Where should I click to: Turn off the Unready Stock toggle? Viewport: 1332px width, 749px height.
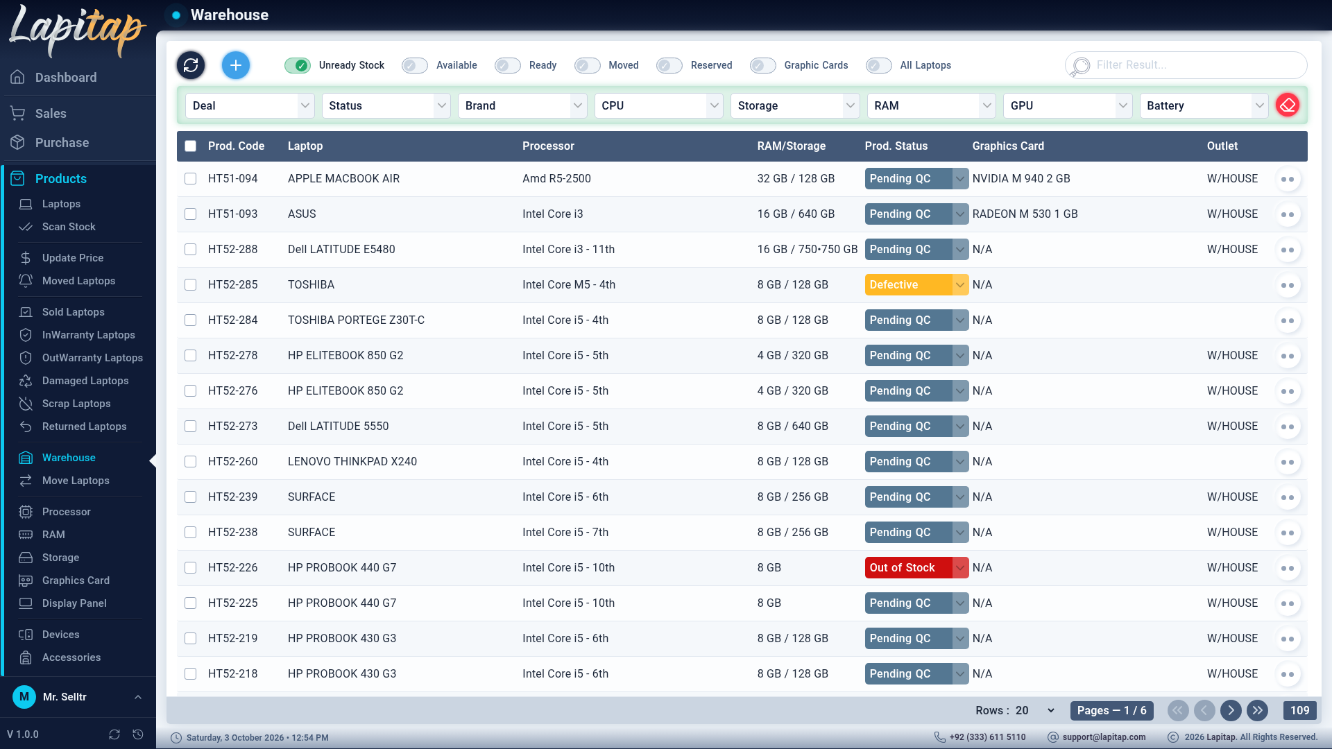click(298, 65)
